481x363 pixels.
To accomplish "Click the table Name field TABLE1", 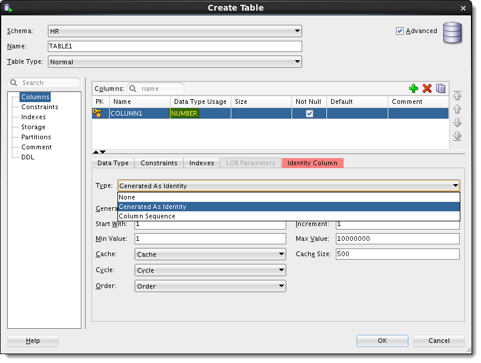I will tap(175, 46).
